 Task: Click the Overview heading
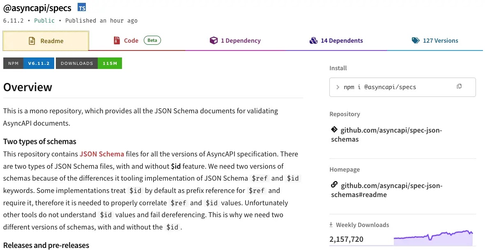tap(28, 87)
